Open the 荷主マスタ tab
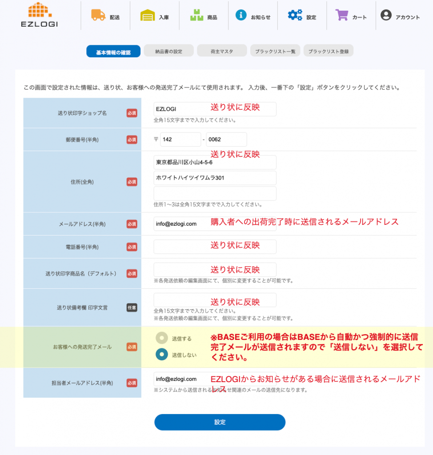The height and width of the screenshot is (455, 433). coord(222,52)
